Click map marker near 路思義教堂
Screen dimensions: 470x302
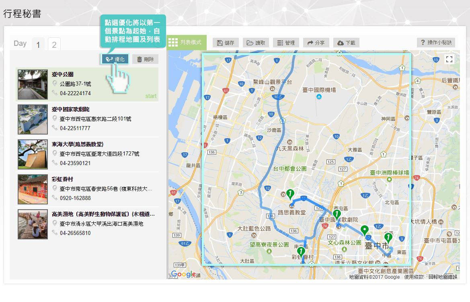(289, 194)
